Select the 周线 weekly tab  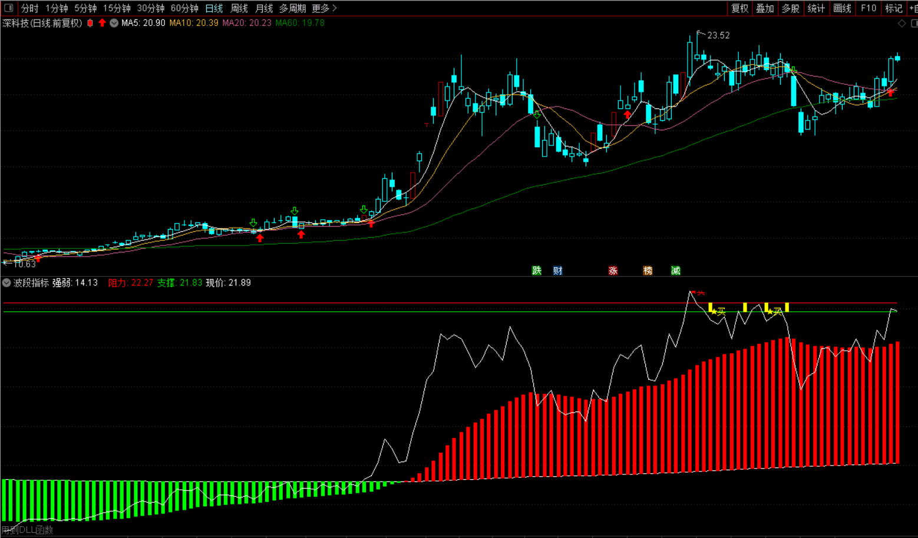239,8
